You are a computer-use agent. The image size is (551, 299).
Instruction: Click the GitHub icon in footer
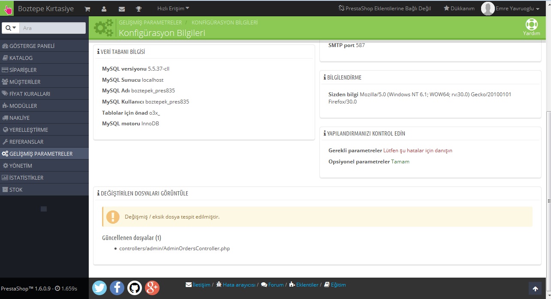click(x=135, y=288)
